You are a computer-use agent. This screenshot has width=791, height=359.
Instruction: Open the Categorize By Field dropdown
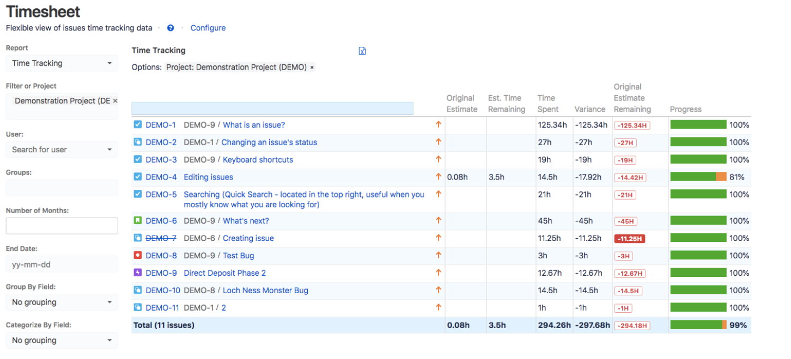[62, 340]
